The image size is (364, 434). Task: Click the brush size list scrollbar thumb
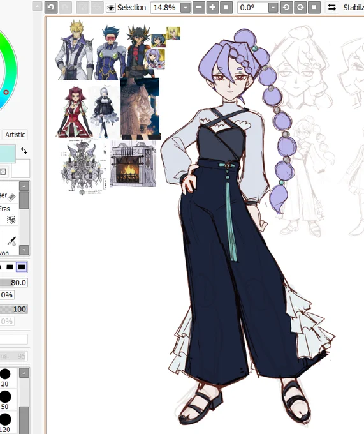click(24, 420)
